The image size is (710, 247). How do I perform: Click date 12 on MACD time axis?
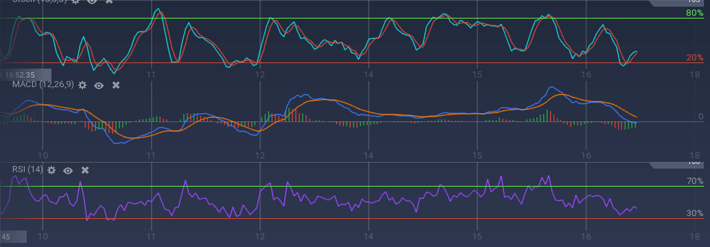tap(260, 155)
